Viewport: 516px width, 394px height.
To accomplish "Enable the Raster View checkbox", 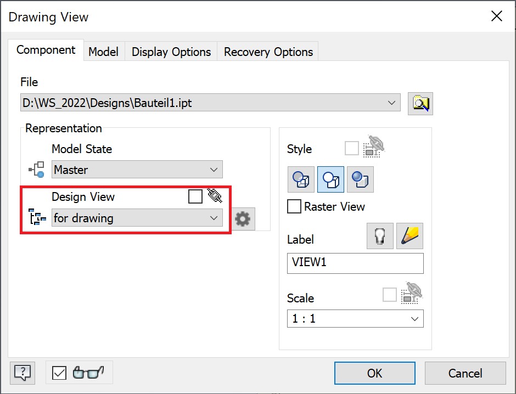I will click(x=294, y=207).
